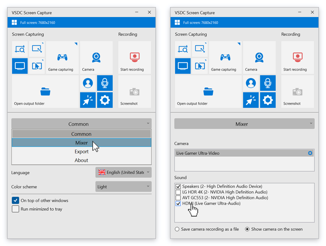Image resolution: width=326 pixels, height=246 pixels.
Task: Uncheck On top of other windows
Action: pos(16,200)
